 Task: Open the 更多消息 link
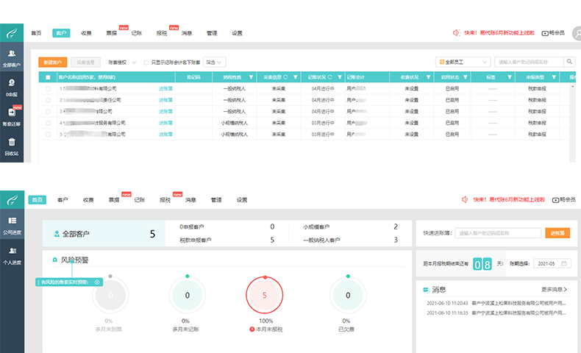point(554,290)
